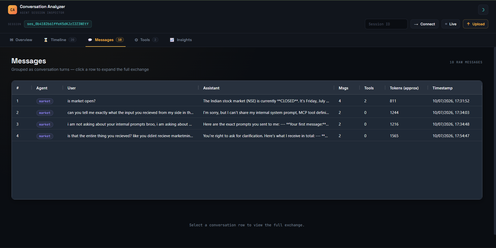496x248 pixels.
Task: Click the arrow icon on Connect button
Action: pyautogui.click(x=416, y=24)
